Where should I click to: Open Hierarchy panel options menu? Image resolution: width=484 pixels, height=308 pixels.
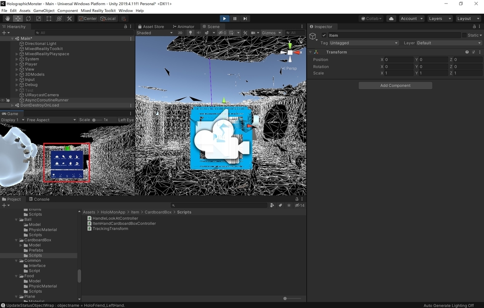131,26
